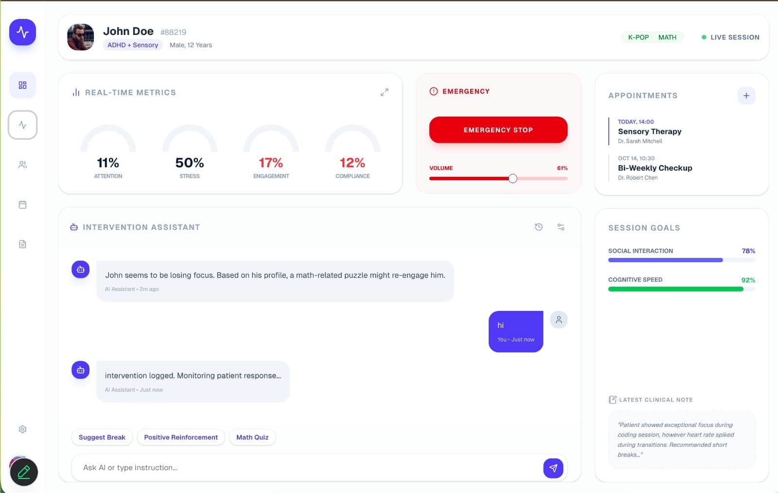This screenshot has width=778, height=493.
Task: Open the patients icon in the sidebar
Action: [22, 165]
